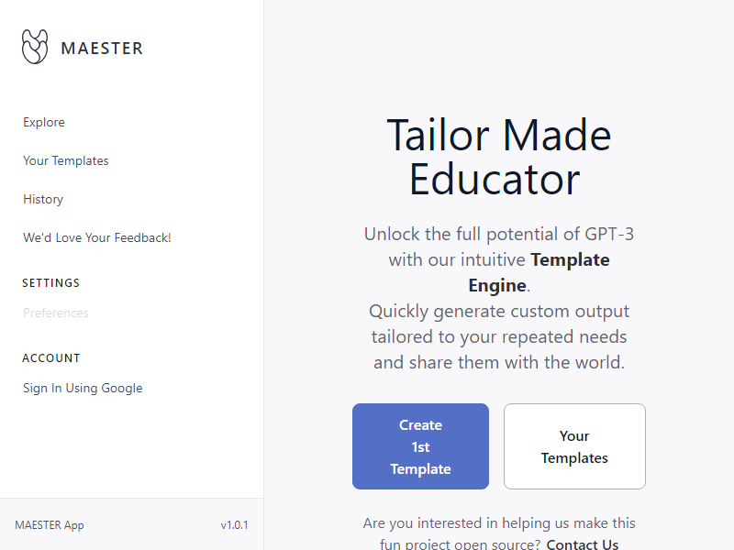Viewport: 734px width, 550px height.
Task: Click the MAESTER brand name text
Action: [102, 49]
